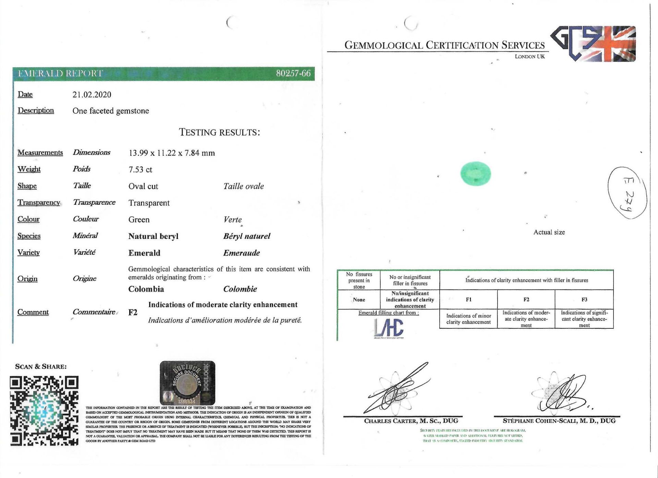Click the Variety label

(x=28, y=253)
